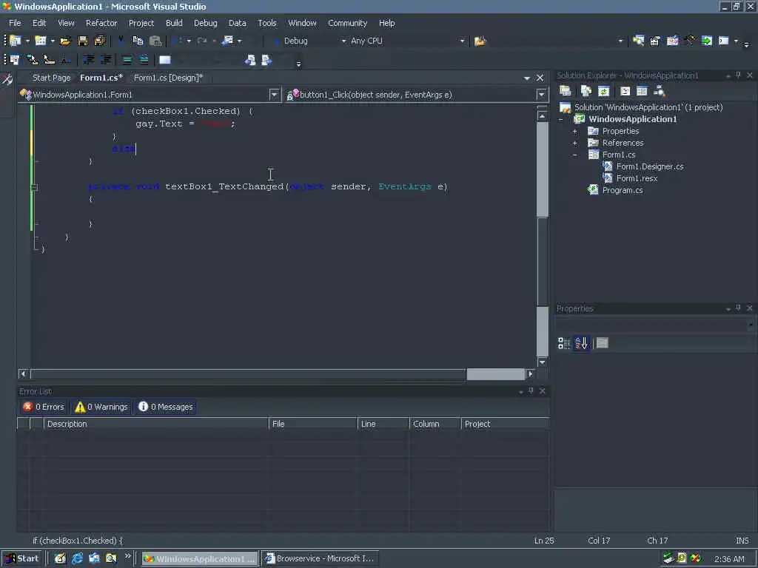This screenshot has height=568, width=758.
Task: Click the Add New Item toolbar icon
Action: pos(41,41)
